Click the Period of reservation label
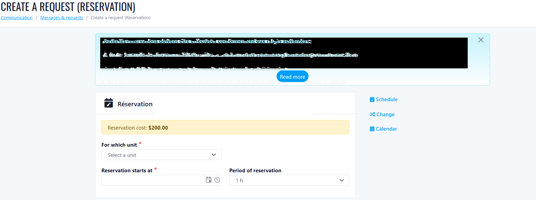536x200 pixels. click(255, 170)
